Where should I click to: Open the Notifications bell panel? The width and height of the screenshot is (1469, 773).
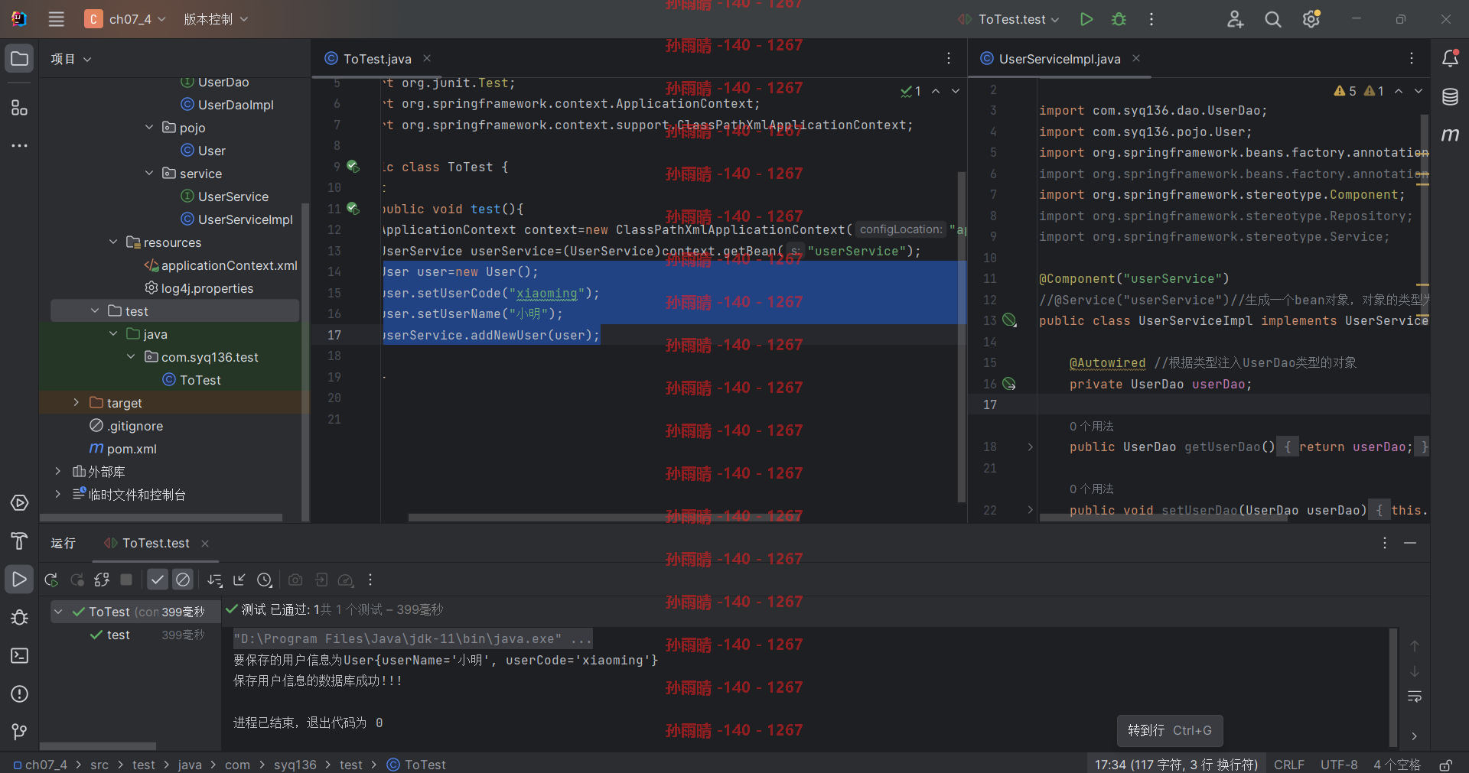1450,58
